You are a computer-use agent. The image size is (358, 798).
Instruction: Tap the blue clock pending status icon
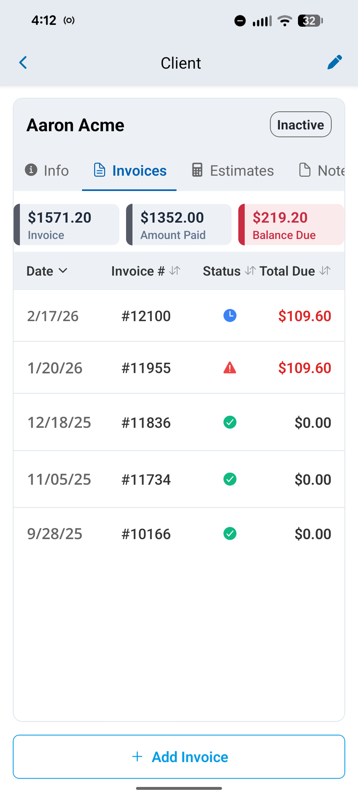230,315
